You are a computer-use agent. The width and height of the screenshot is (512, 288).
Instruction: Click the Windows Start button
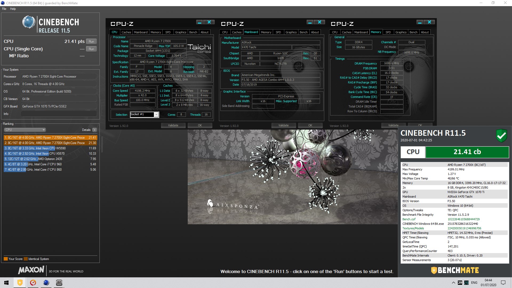(6, 283)
